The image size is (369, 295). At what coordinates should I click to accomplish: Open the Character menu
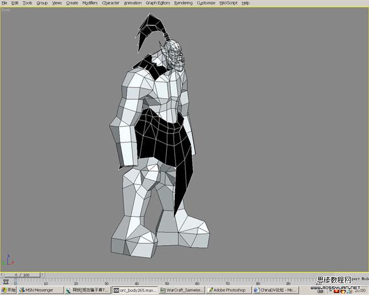(x=111, y=3)
